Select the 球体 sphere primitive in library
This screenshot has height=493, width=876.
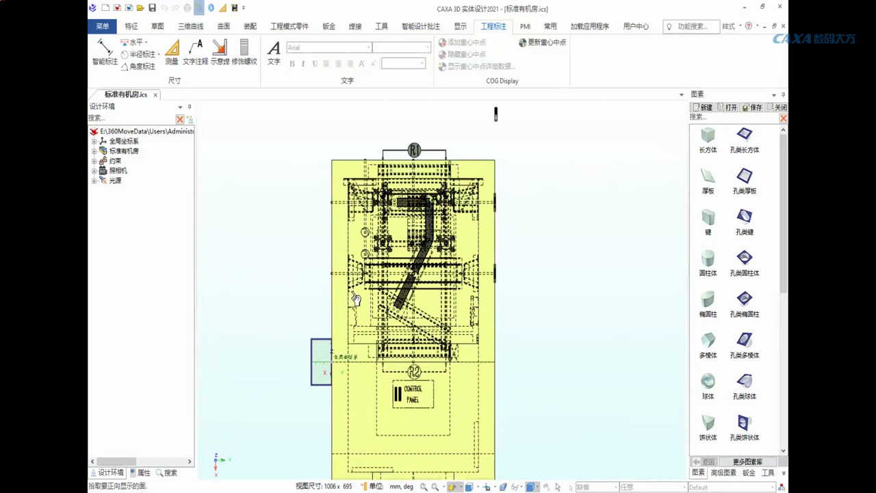pos(708,380)
